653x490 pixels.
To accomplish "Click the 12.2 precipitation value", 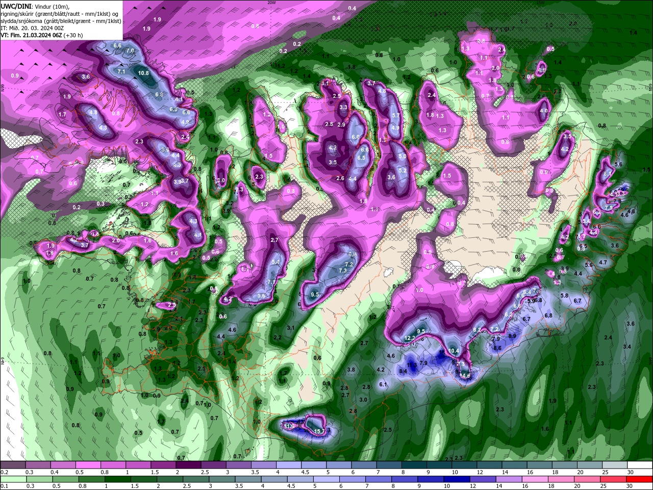I will pyautogui.click(x=409, y=338).
